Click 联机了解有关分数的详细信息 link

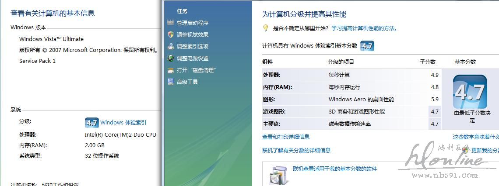pyautogui.click(x=296, y=150)
